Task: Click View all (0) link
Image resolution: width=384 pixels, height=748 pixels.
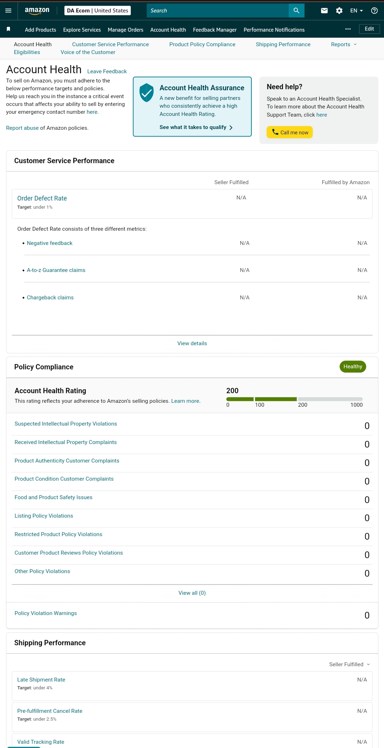Action: [x=192, y=593]
